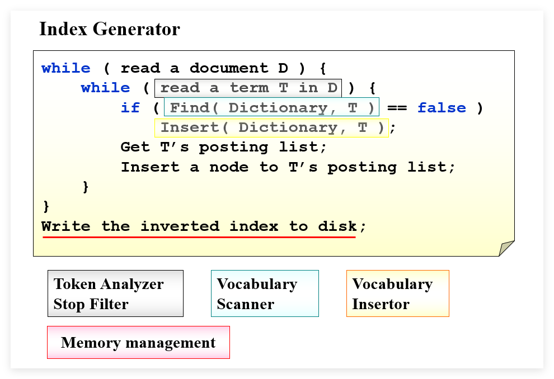Click the Memory management box

(x=139, y=342)
